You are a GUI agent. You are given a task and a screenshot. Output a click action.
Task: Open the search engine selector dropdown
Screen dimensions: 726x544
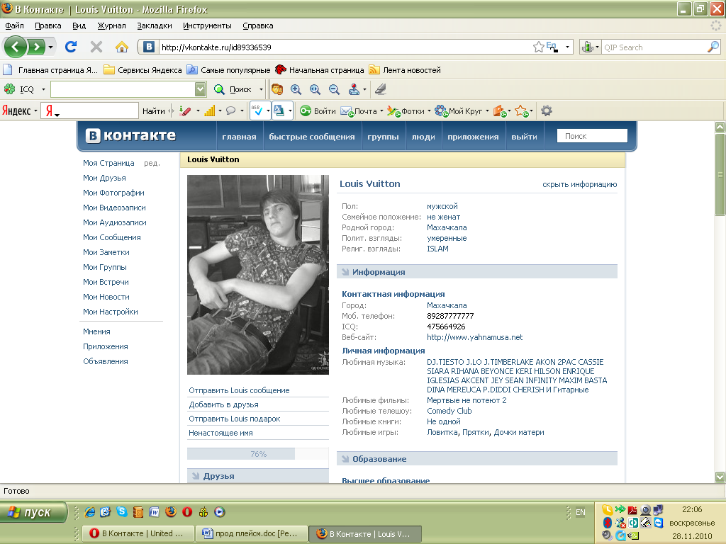click(597, 47)
